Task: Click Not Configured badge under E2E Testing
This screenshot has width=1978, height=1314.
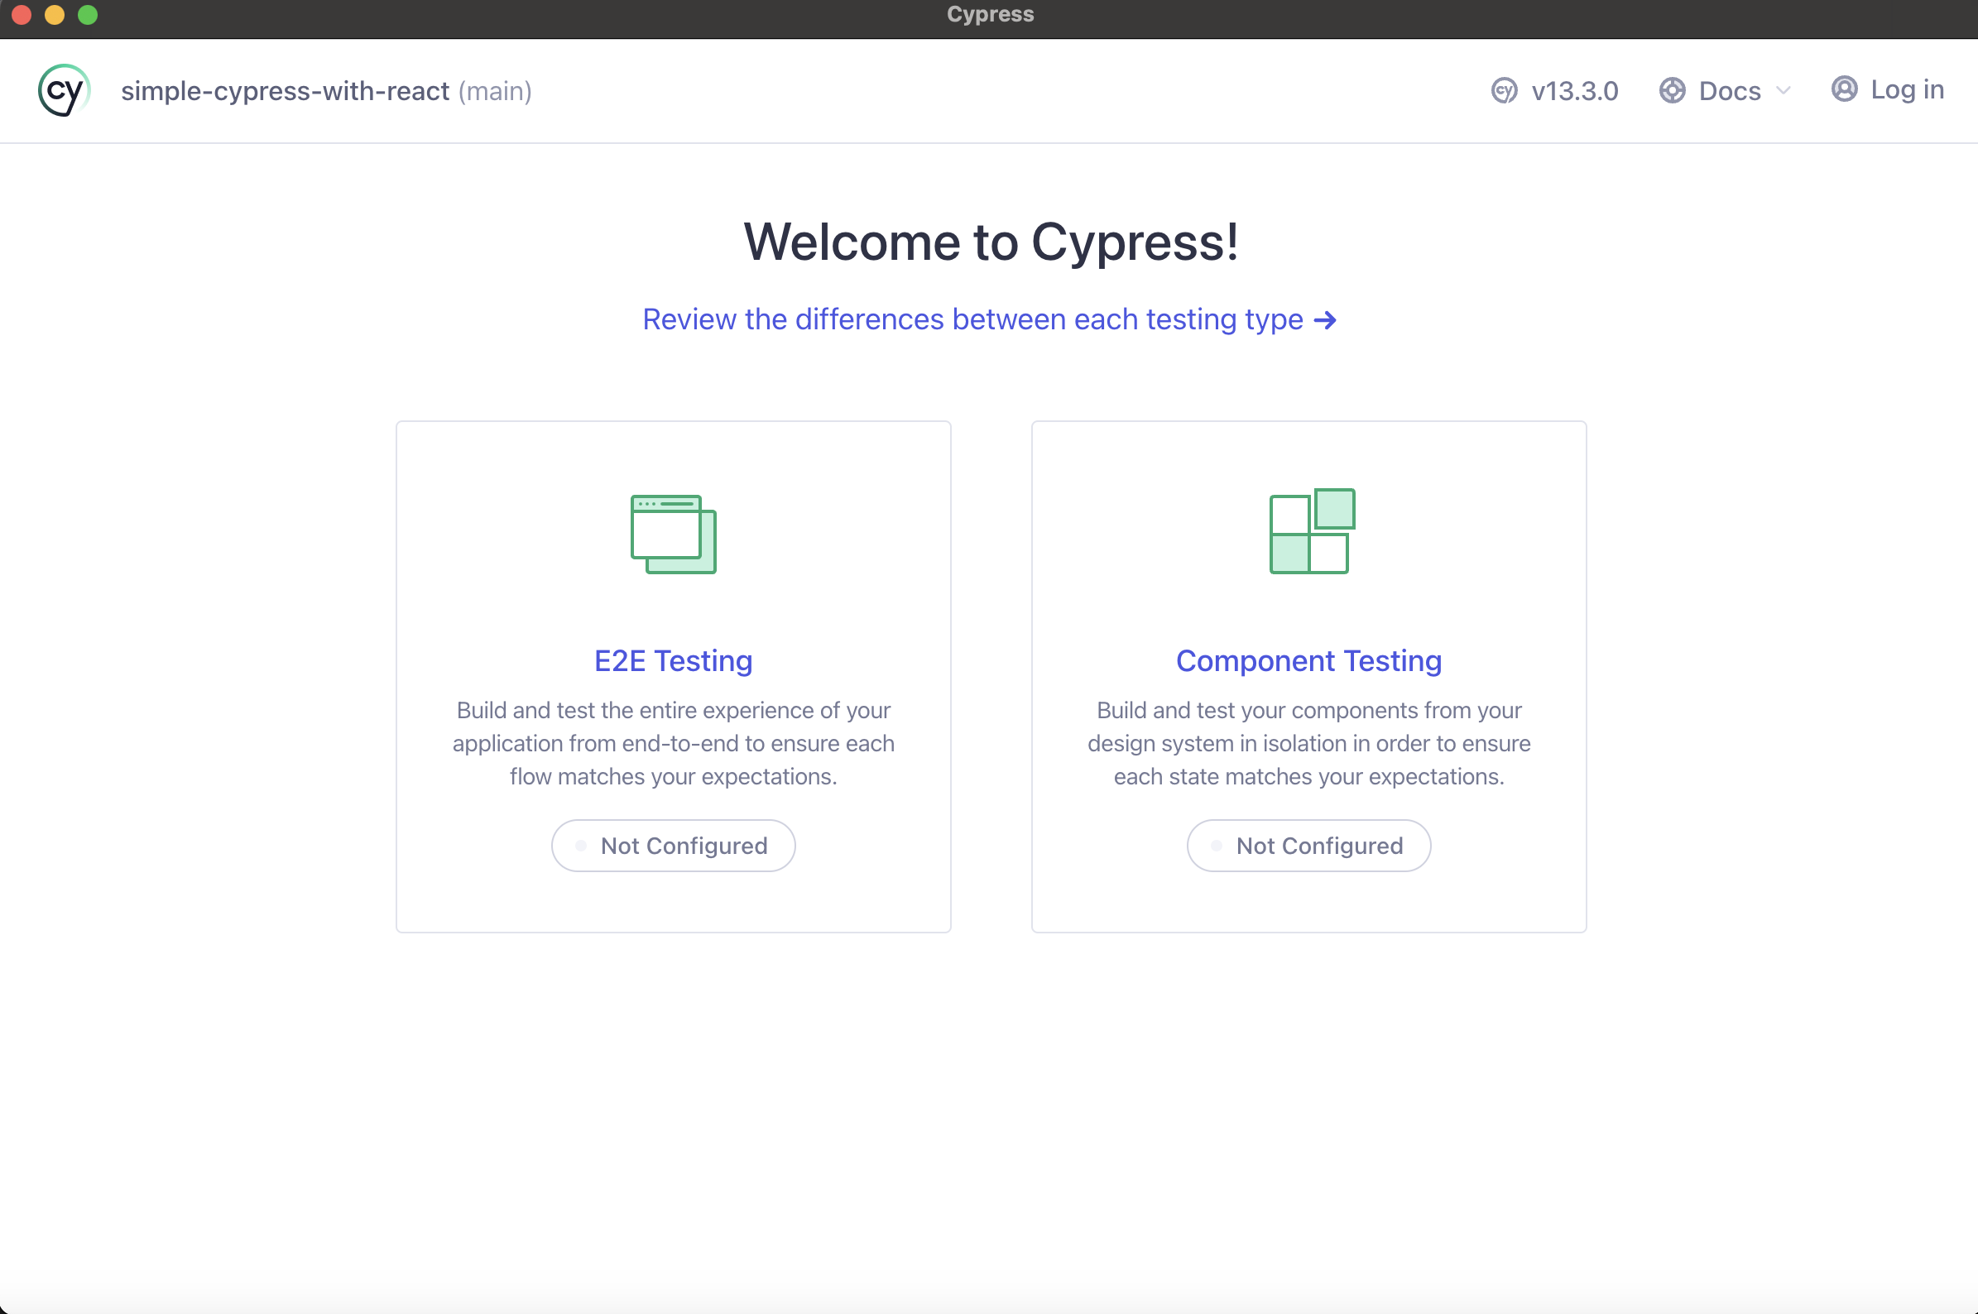Action: pyautogui.click(x=673, y=846)
